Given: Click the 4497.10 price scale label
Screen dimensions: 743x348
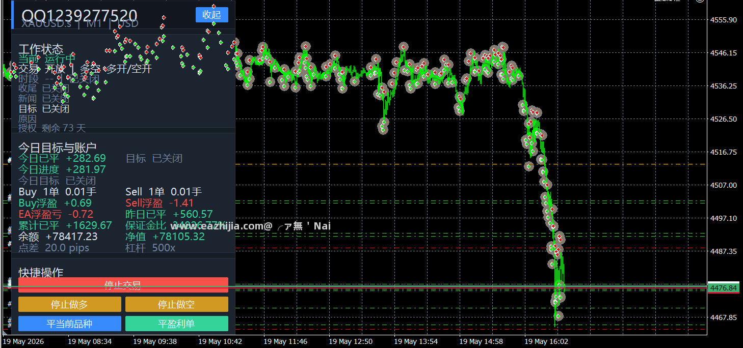Looking at the screenshot, I should (x=723, y=218).
